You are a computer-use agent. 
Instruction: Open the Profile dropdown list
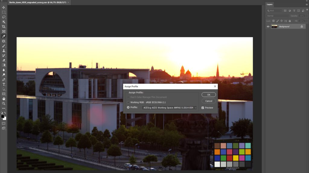coord(169,108)
